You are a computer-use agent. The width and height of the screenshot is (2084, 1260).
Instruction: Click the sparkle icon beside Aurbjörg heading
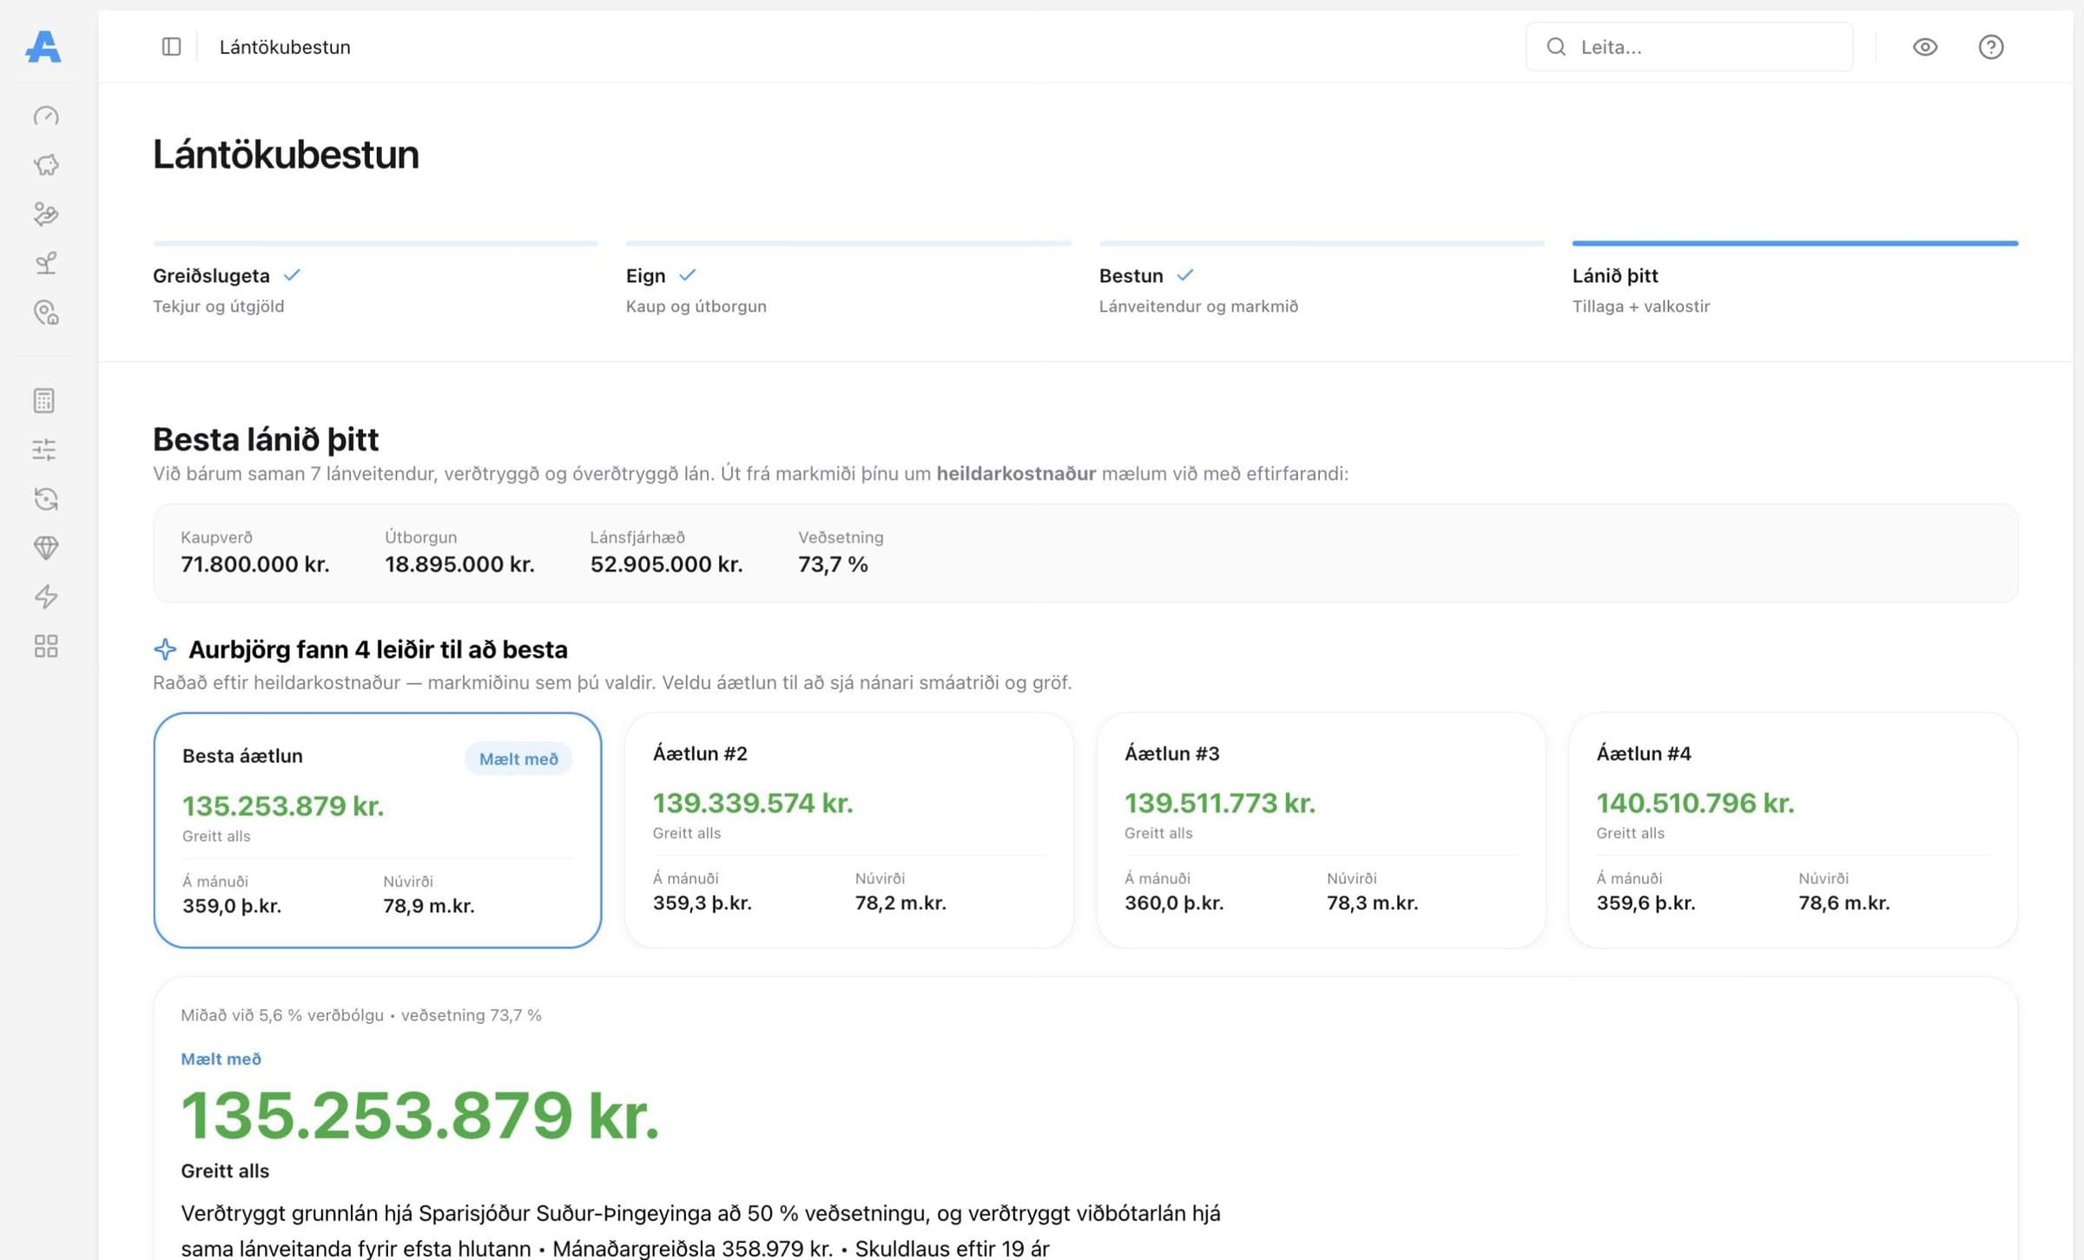coord(165,649)
